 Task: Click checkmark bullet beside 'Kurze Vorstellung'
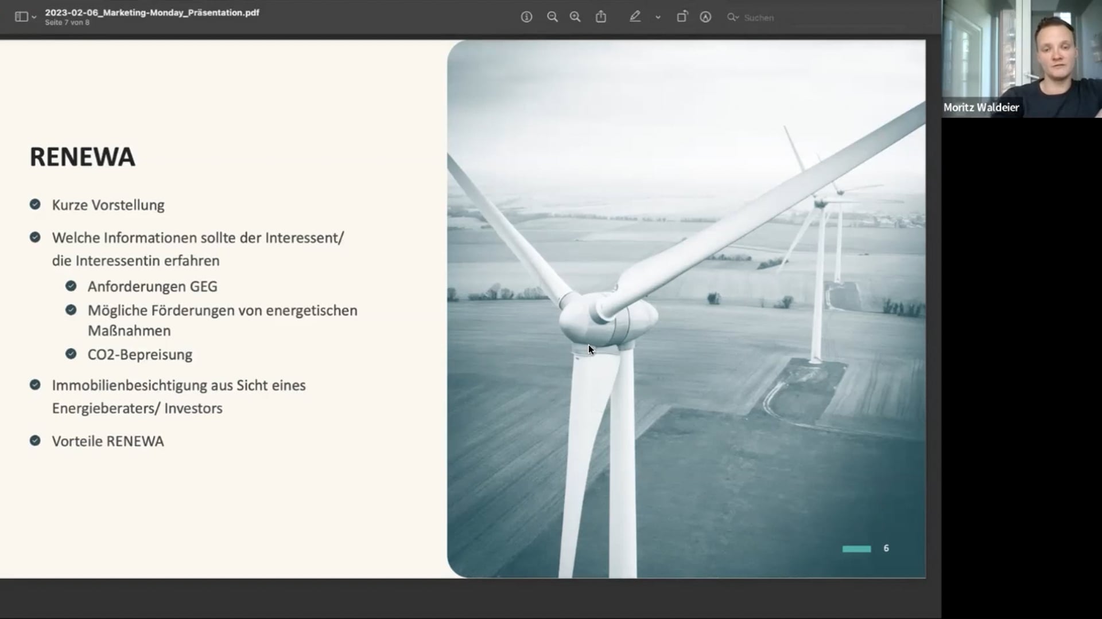[x=35, y=204]
